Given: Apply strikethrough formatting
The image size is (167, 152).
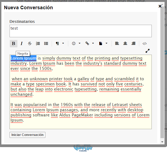Looking at the screenshot, I should click(30, 44).
